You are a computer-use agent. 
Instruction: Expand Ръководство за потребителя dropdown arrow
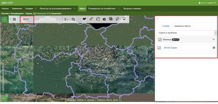click(x=119, y=9)
